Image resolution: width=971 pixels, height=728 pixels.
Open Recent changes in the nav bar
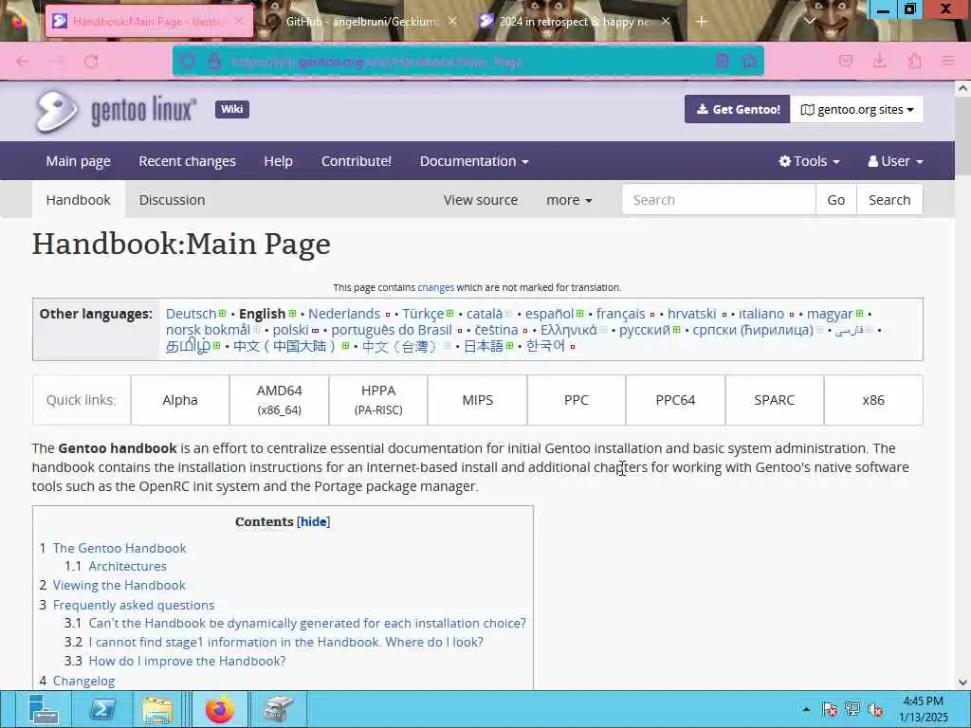tap(187, 161)
